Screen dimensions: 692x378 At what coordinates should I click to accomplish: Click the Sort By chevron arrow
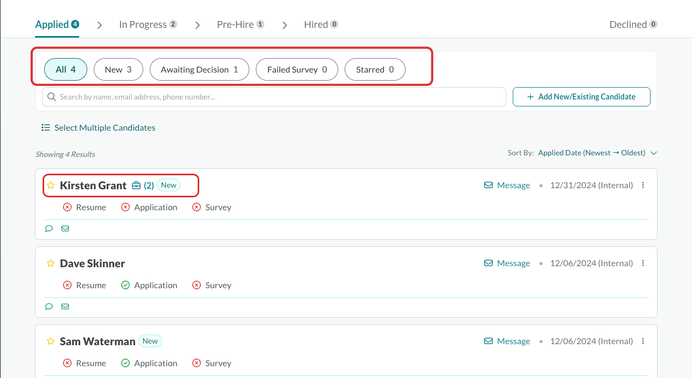click(x=654, y=153)
